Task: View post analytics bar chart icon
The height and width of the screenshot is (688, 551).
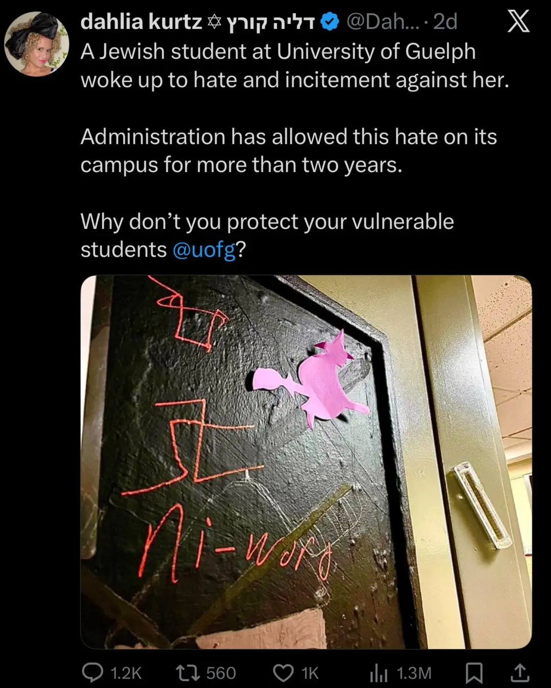Action: (x=379, y=674)
